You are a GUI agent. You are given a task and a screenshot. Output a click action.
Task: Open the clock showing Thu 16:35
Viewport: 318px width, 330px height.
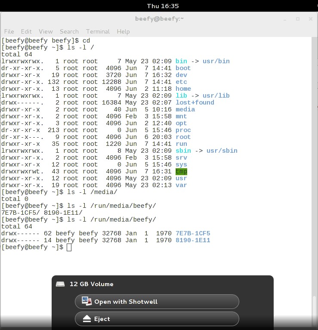(x=163, y=6)
